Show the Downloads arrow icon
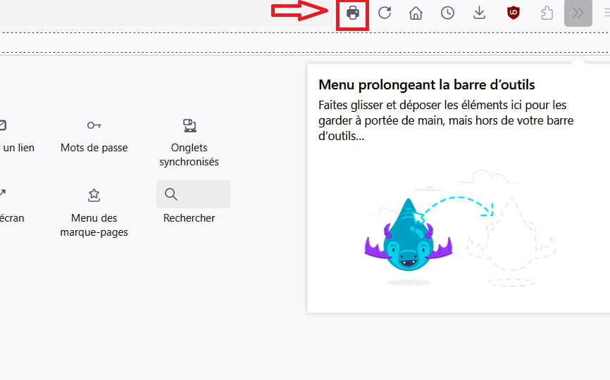This screenshot has width=610, height=380. [480, 13]
